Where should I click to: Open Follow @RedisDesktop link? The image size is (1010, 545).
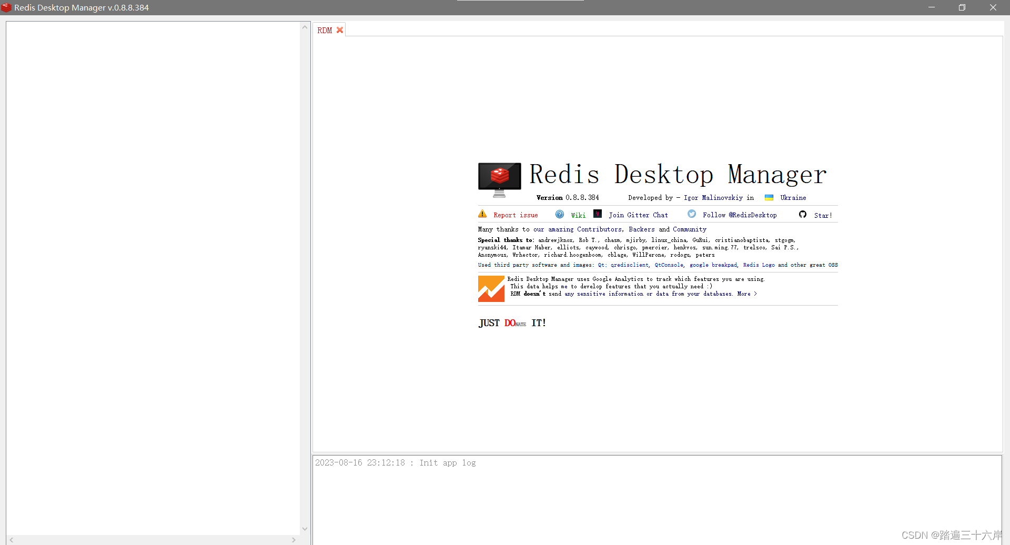pyautogui.click(x=740, y=215)
